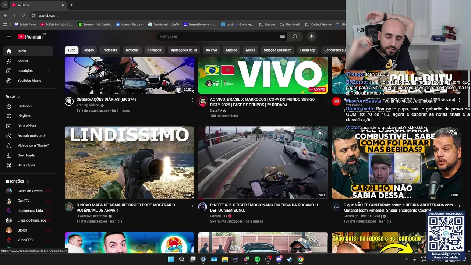This screenshot has height=265, width=471.
Task: Open Steam from the taskbar
Action: [x=290, y=259]
